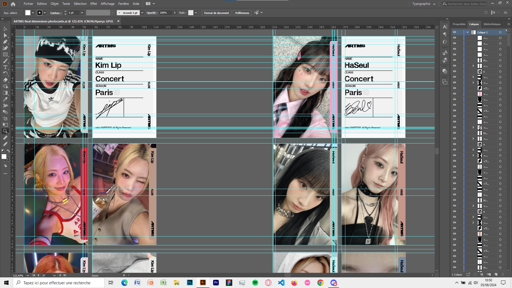The image size is (512, 288).
Task: Choose the Eraser tool
Action: 5,80
